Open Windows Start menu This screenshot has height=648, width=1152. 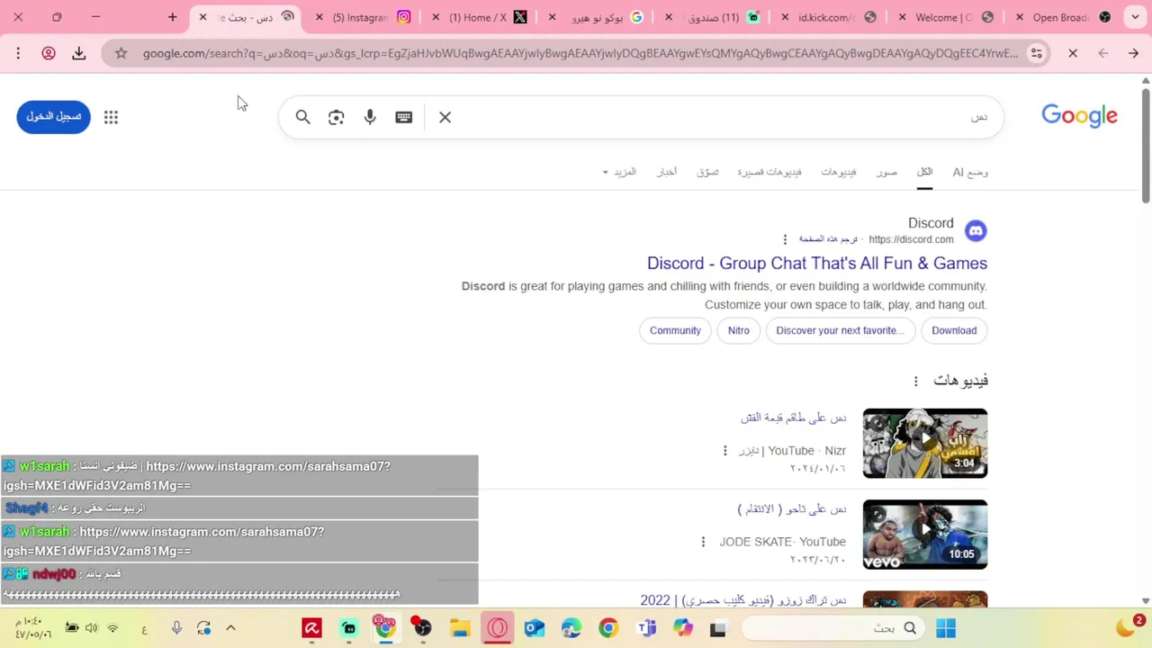tap(946, 628)
